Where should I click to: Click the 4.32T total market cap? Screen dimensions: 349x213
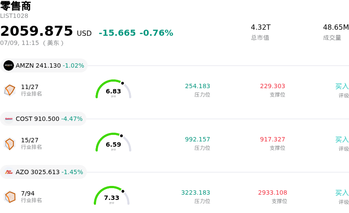tap(260, 27)
